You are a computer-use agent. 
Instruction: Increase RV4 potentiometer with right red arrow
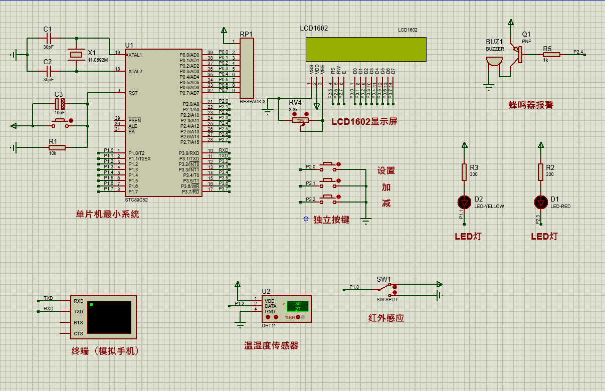click(x=307, y=115)
